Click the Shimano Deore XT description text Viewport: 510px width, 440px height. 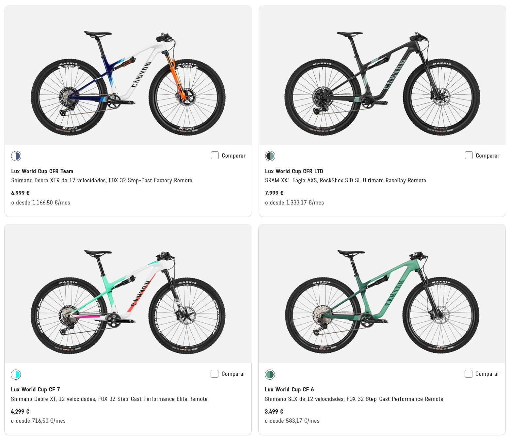point(109,399)
